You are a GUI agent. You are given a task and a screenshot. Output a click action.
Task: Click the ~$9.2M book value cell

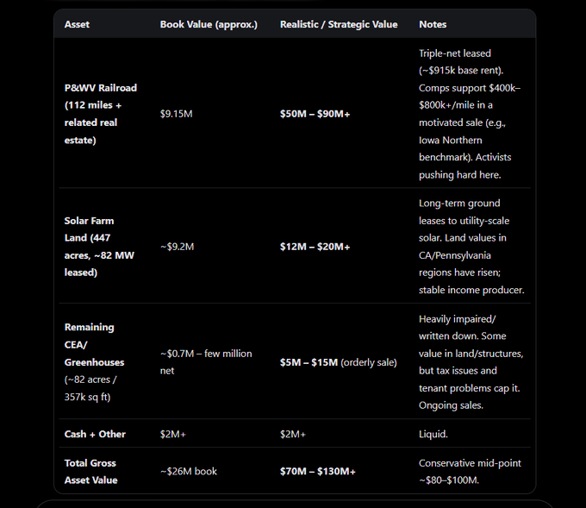point(178,247)
